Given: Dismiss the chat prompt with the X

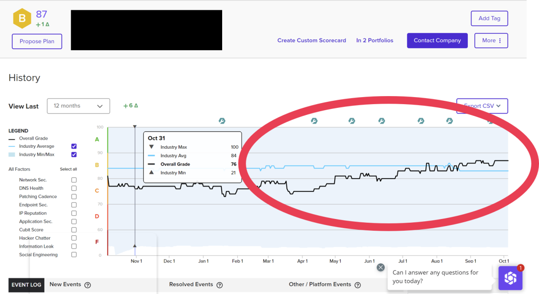Looking at the screenshot, I should tap(381, 267).
